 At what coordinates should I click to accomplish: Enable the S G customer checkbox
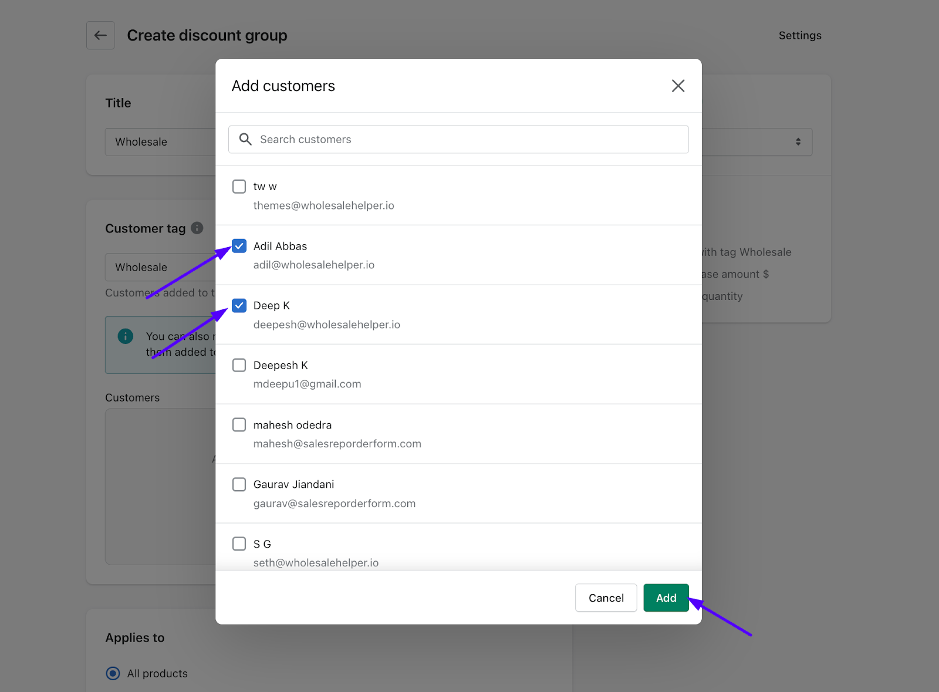pyautogui.click(x=239, y=544)
